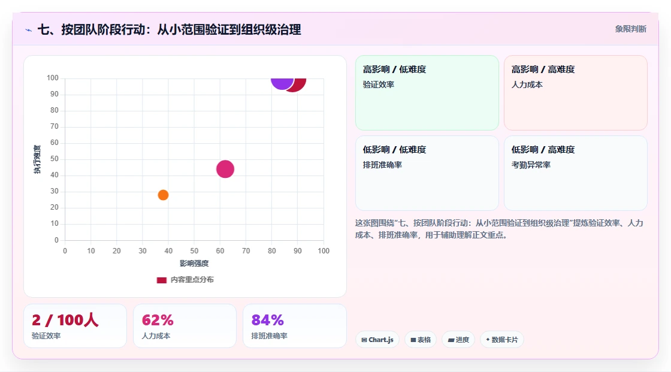Click the icon inside the Chart.js chip

pos(364,340)
